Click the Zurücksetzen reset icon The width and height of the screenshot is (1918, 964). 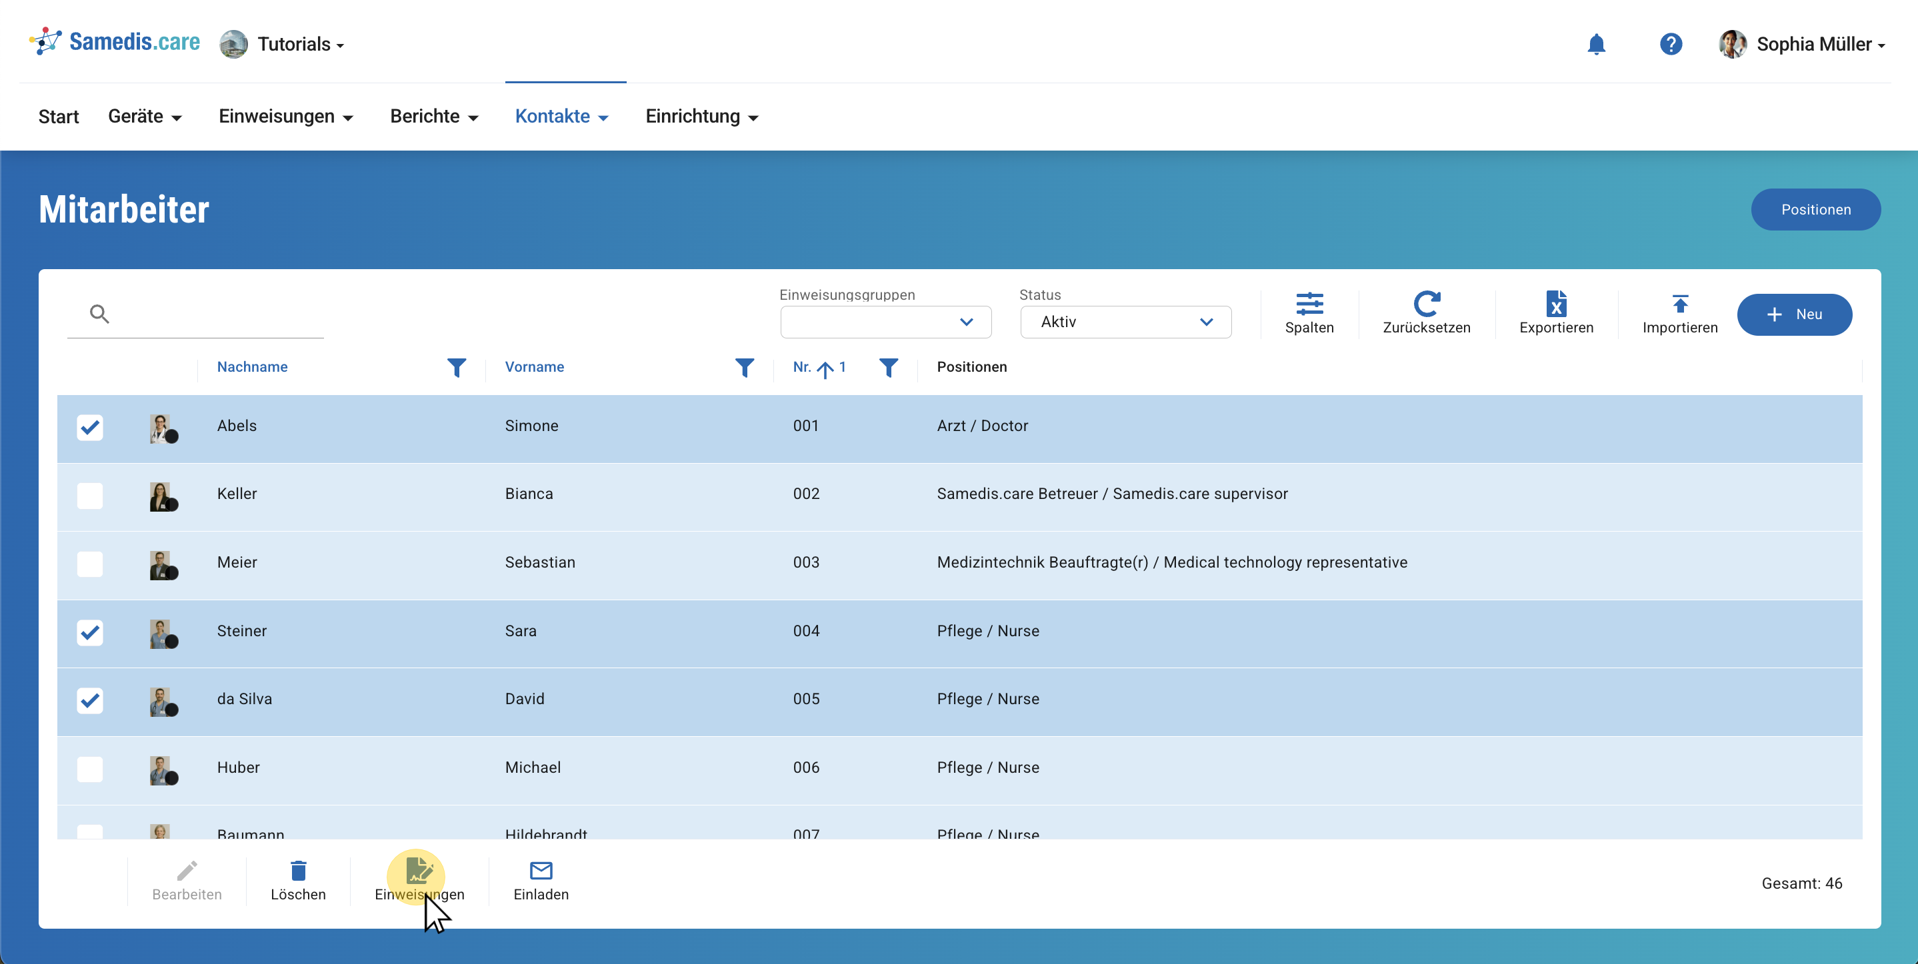1426,304
